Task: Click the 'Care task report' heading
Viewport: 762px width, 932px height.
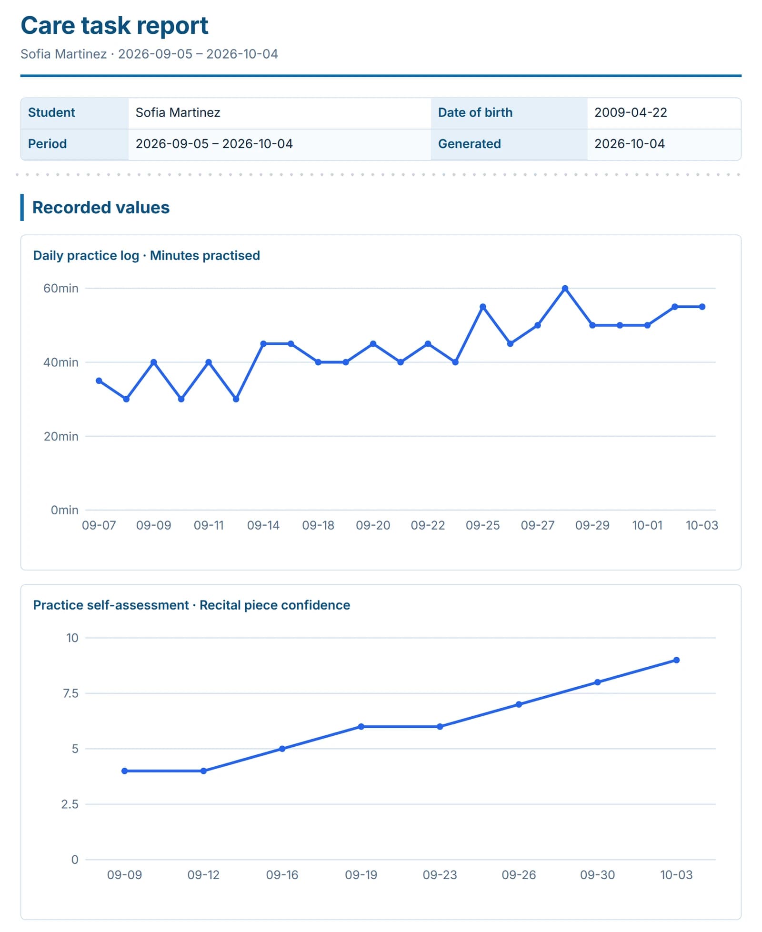Action: tap(114, 26)
